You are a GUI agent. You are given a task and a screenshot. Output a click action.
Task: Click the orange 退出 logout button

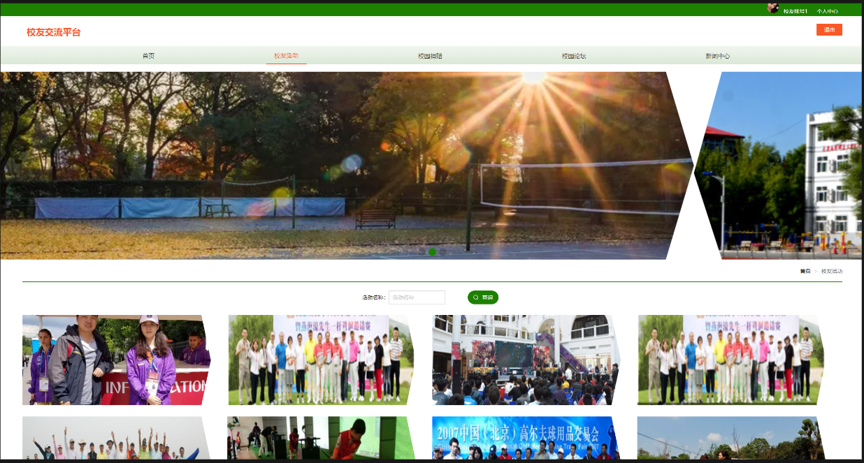(828, 29)
